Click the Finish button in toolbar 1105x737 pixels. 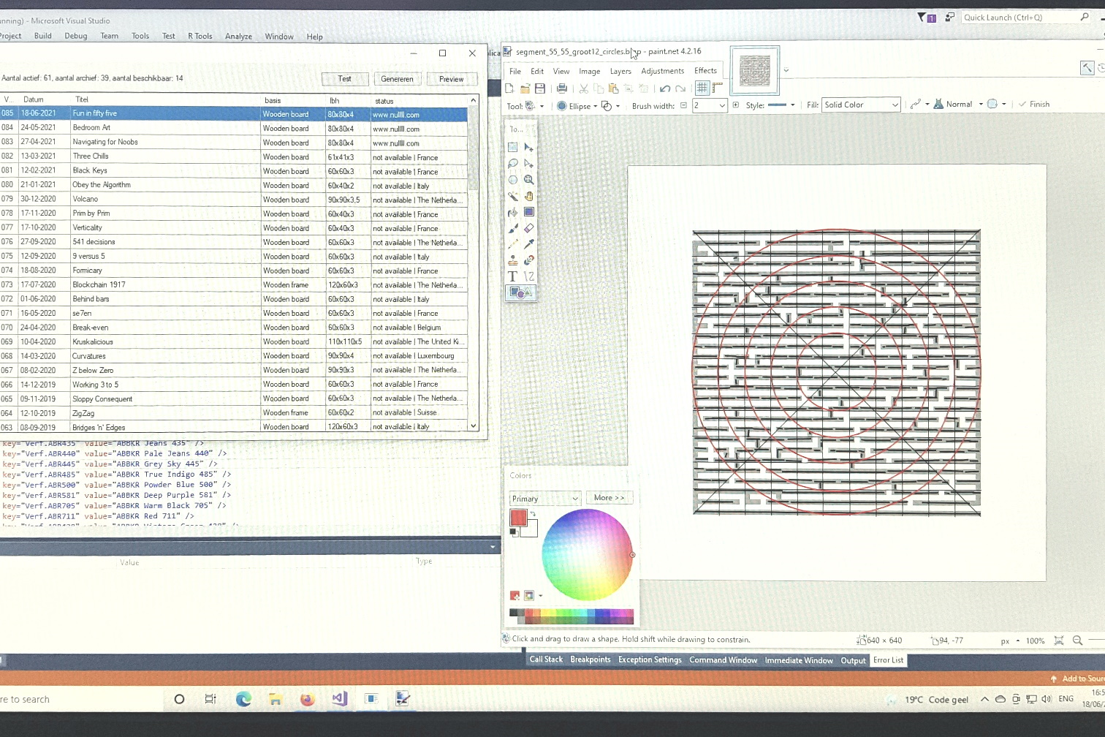[1034, 105]
